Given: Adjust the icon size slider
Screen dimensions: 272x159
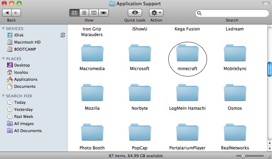Looking at the screenshot, I should tap(243, 156).
